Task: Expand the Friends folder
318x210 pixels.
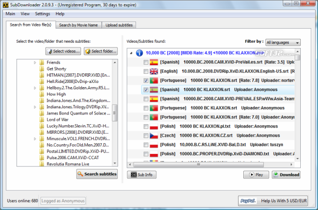Action: tap(35, 62)
